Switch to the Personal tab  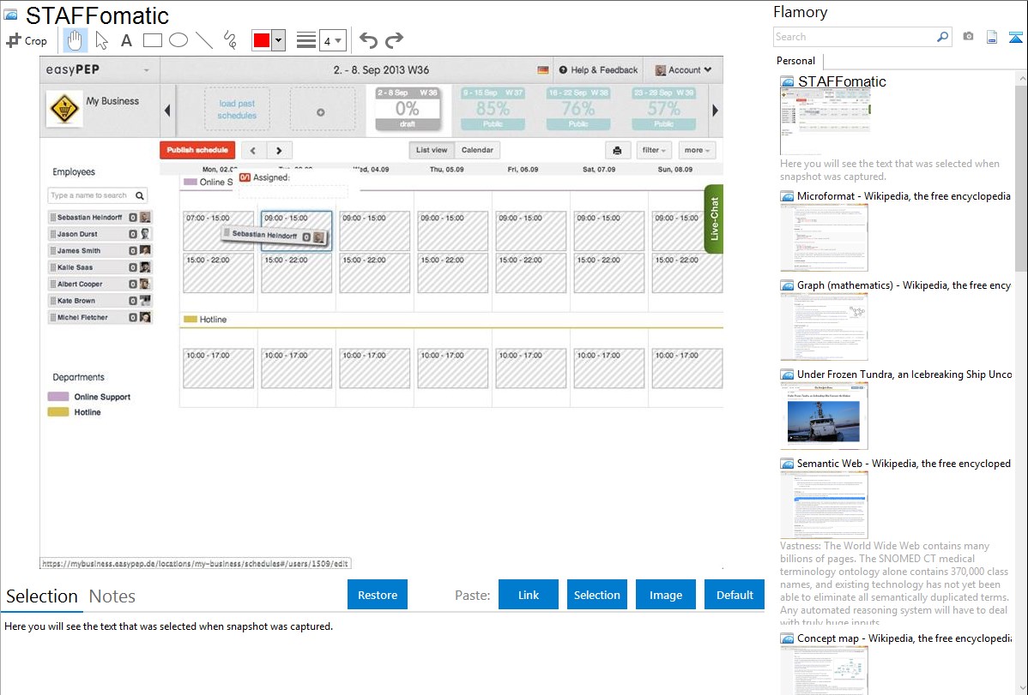[796, 61]
